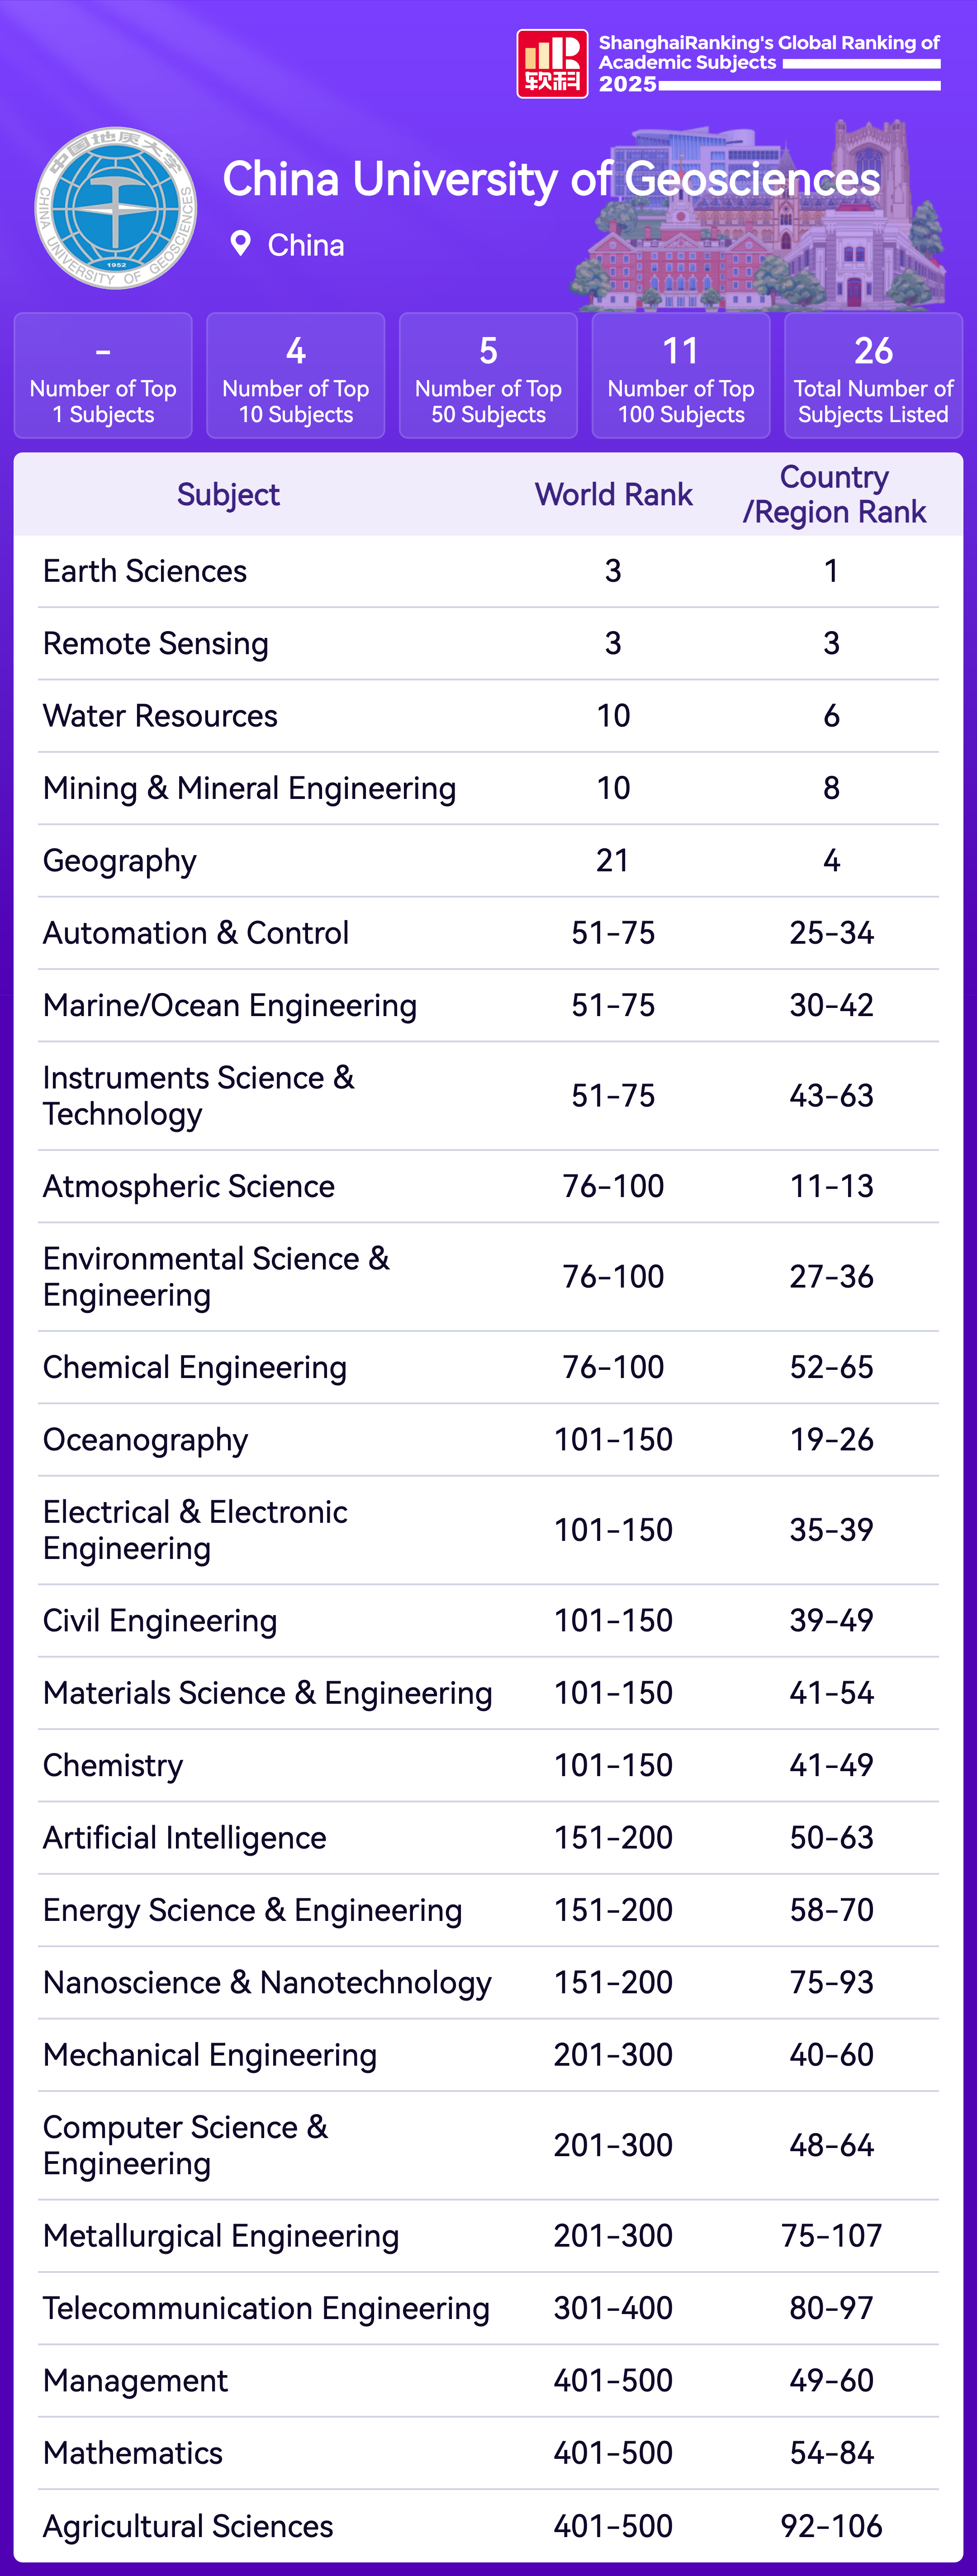Click the Global Ranking of Academic Subjects 2025 title
Image resolution: width=977 pixels, height=2576 pixels.
pyautogui.click(x=768, y=62)
